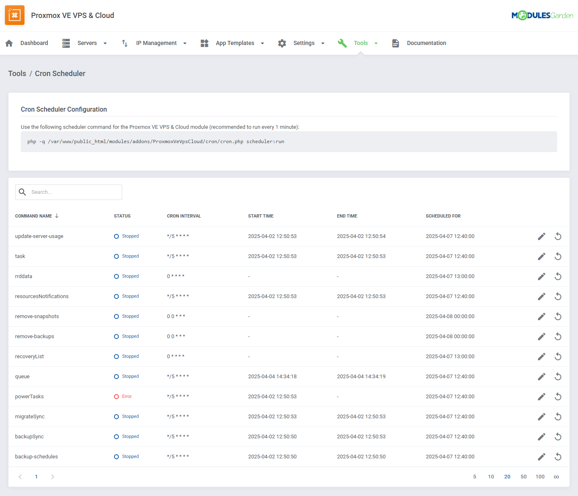Open the Settings dropdown chevron
578x496 pixels.
click(x=323, y=43)
